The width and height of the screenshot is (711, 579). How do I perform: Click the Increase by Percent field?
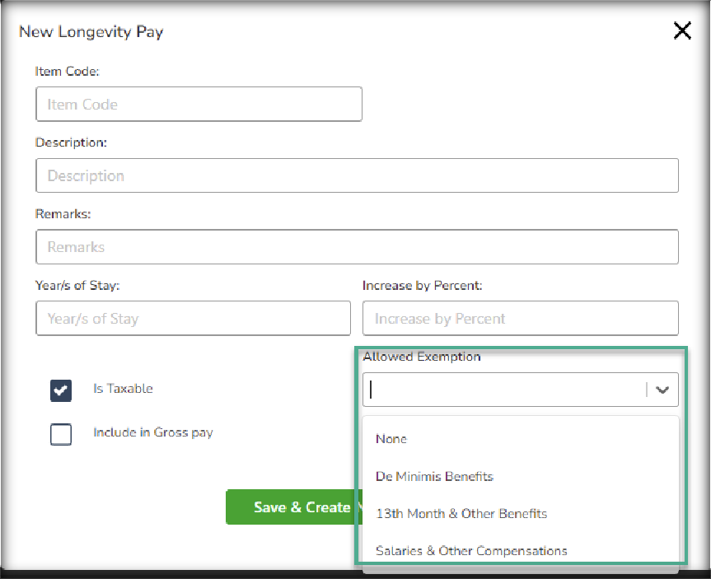tap(520, 319)
